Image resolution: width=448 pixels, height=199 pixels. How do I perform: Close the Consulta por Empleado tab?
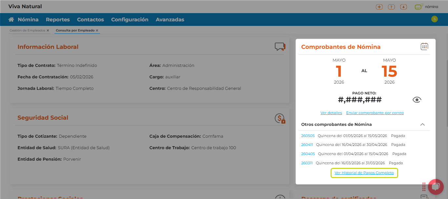97,30
